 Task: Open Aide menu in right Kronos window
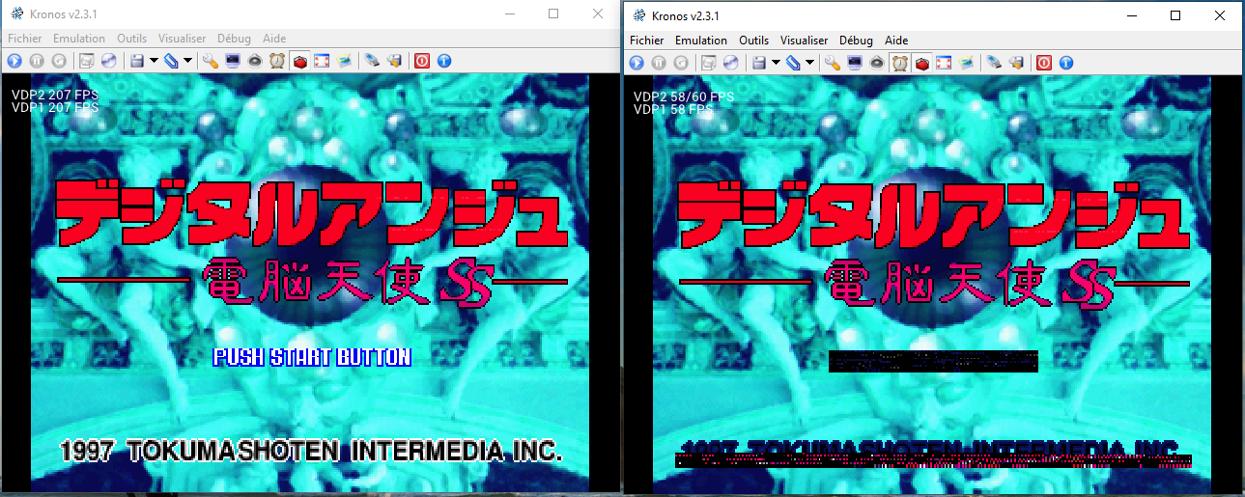click(x=896, y=41)
